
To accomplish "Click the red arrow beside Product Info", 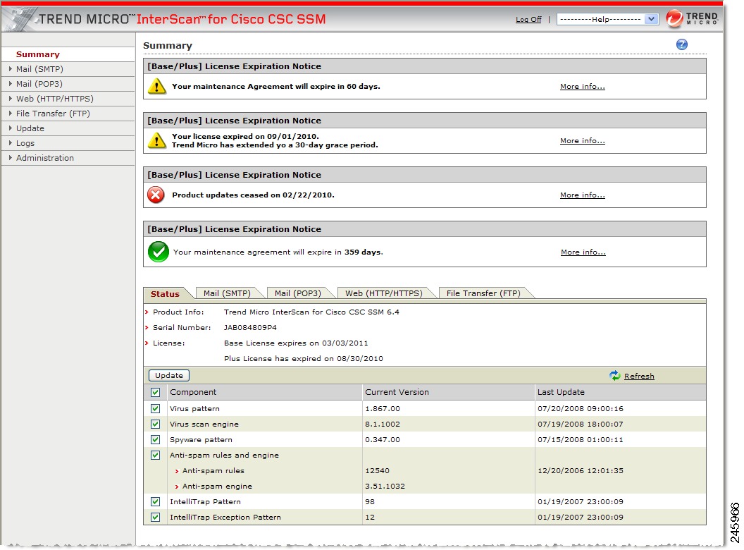I will coord(147,312).
